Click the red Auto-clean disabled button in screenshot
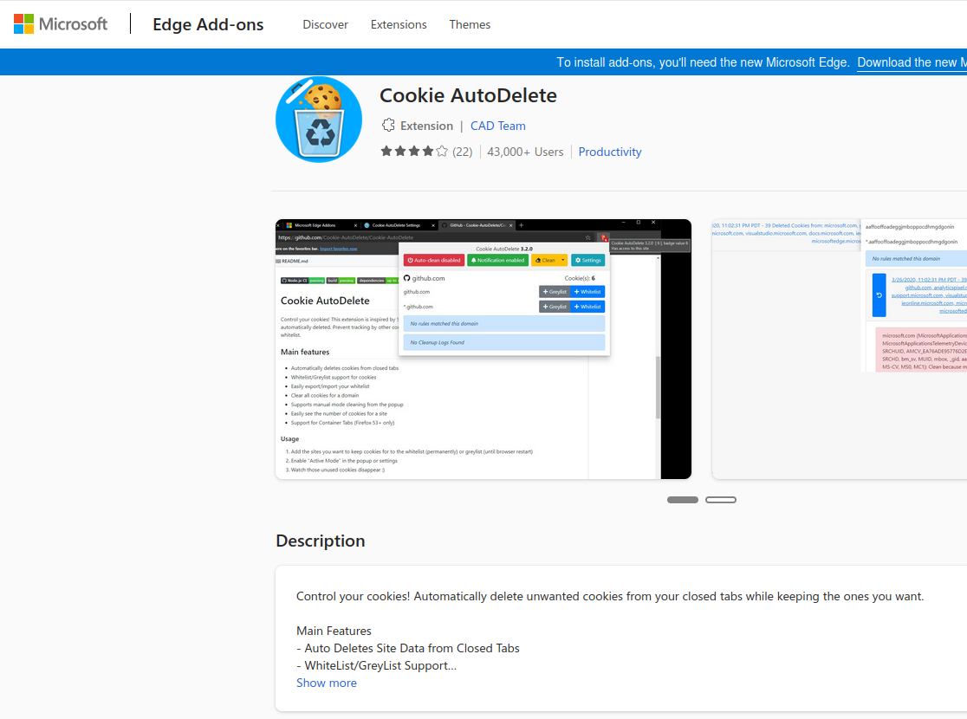 434,260
